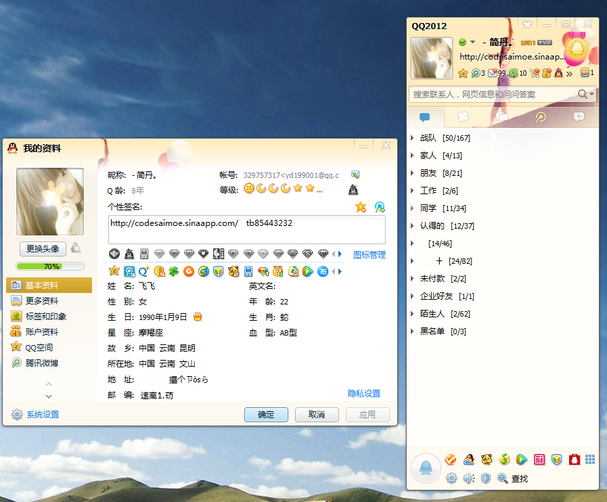Switch to the Groups double-bubble tab
Viewport: 607px width, 502px height.
[501, 117]
